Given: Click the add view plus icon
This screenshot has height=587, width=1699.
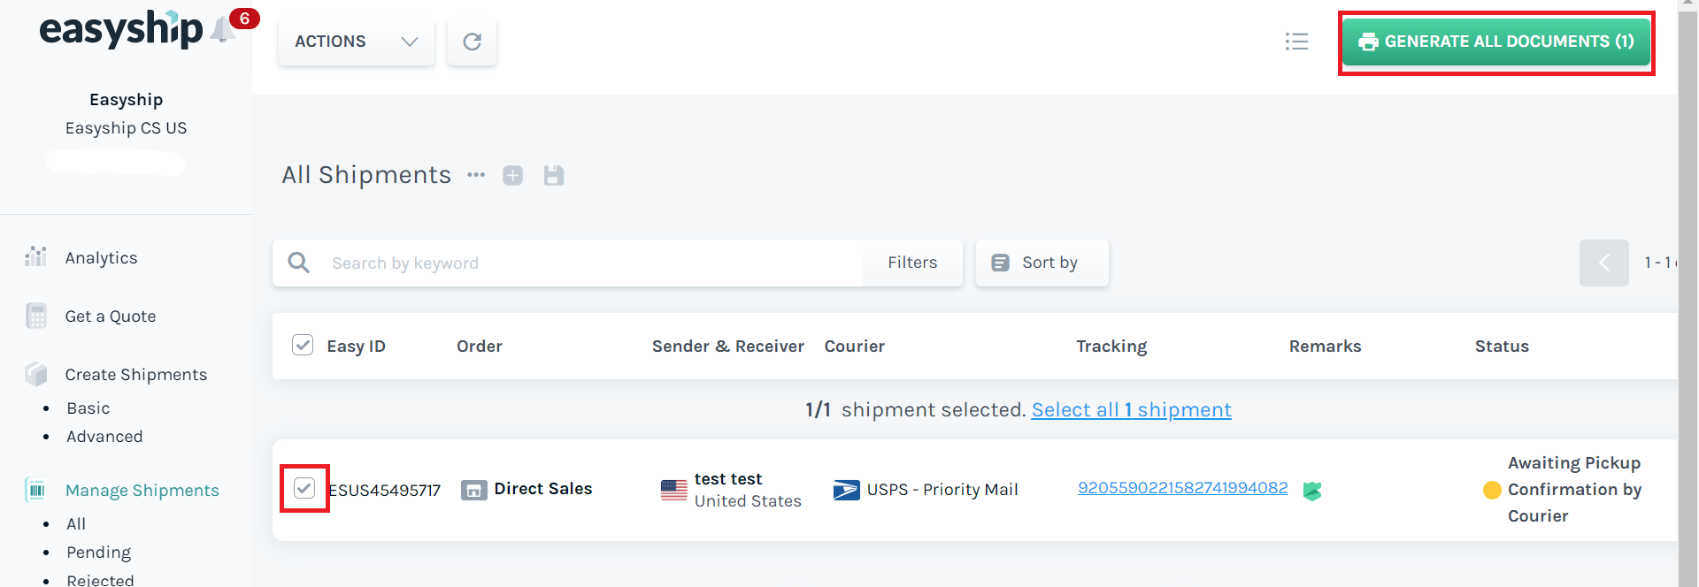Looking at the screenshot, I should coord(512,175).
